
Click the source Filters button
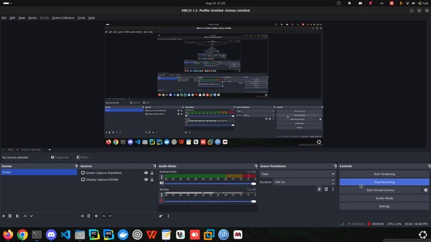[83, 157]
